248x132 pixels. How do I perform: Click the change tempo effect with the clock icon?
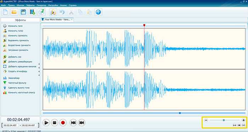[x=13, y=26]
